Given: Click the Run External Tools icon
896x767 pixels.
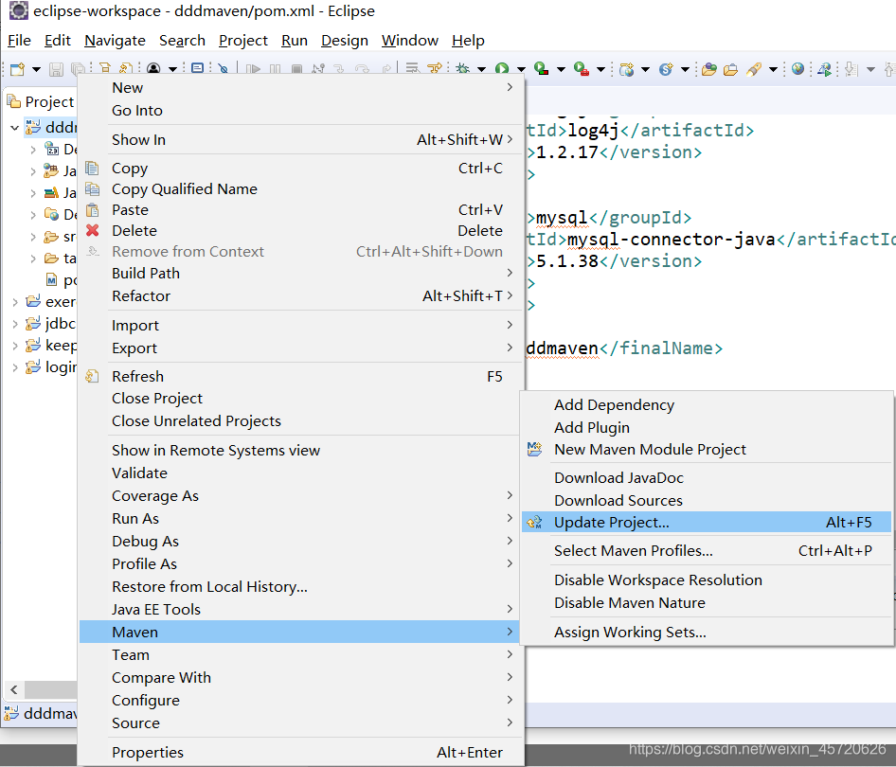Looking at the screenshot, I should 582,69.
